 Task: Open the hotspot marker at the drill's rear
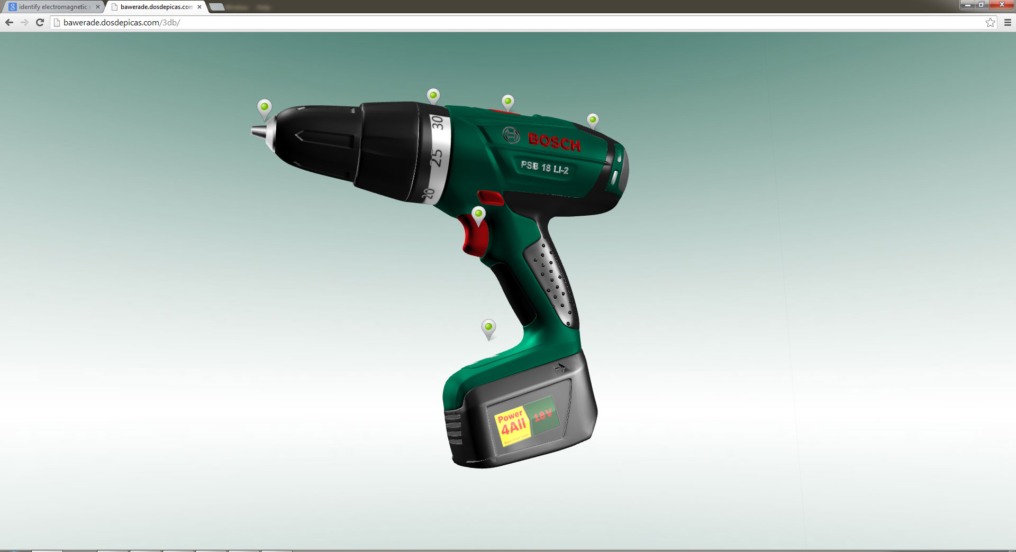pyautogui.click(x=593, y=121)
